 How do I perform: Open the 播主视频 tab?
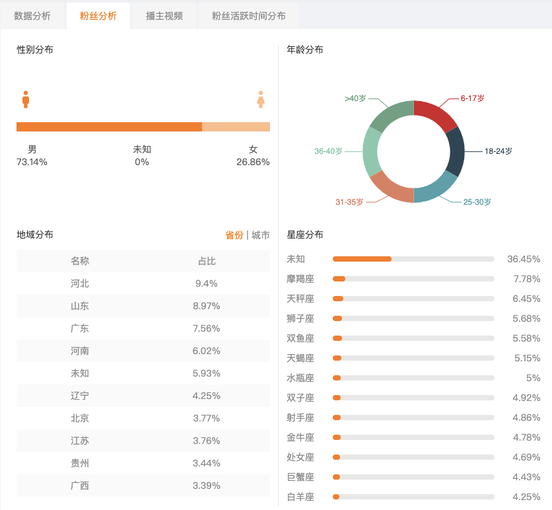(x=164, y=16)
